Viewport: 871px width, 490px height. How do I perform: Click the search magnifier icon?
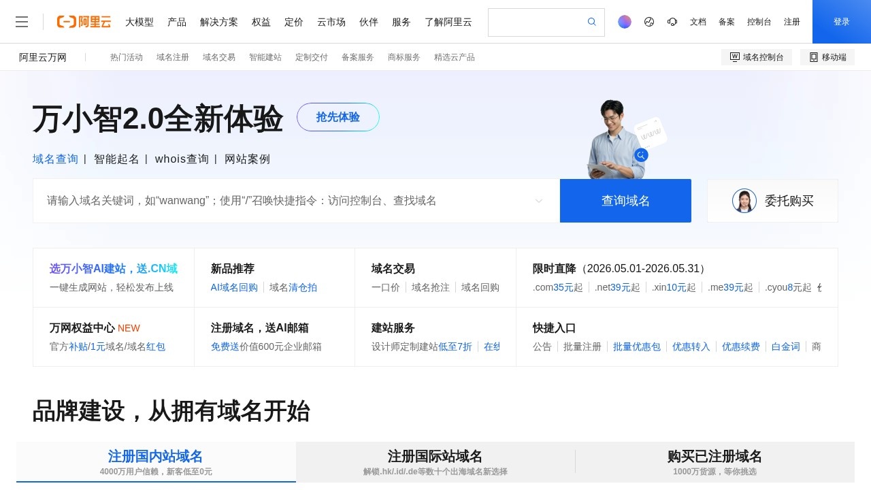tap(592, 22)
